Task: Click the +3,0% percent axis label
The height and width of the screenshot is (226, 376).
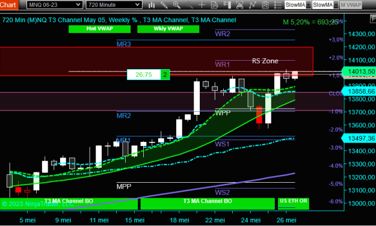Action: click(x=336, y=40)
